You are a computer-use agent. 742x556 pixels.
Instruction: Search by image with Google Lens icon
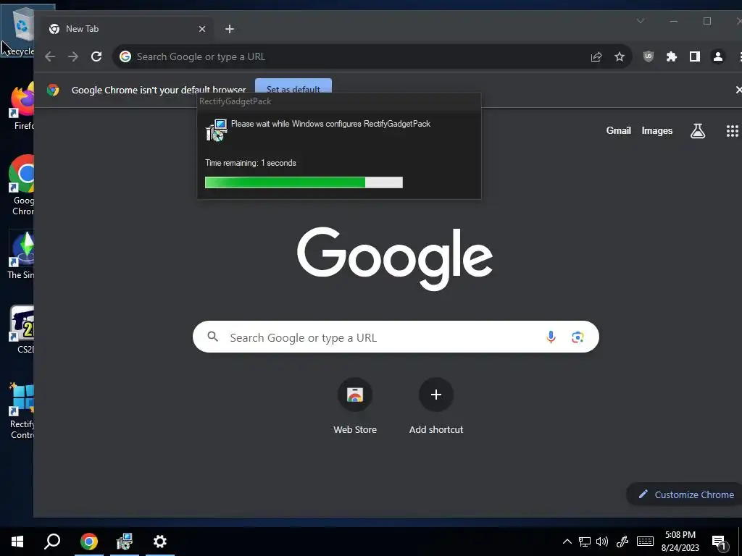point(578,337)
